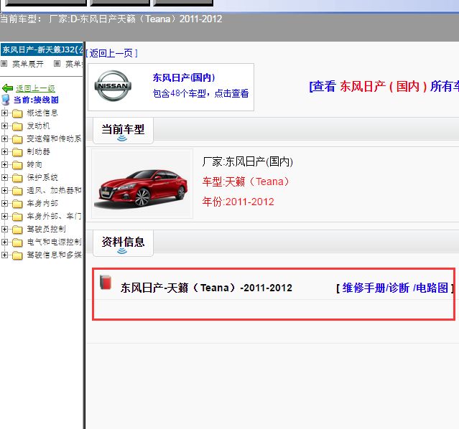Open the 东风日产(国内) brand link
459x429 pixels.
[184, 77]
